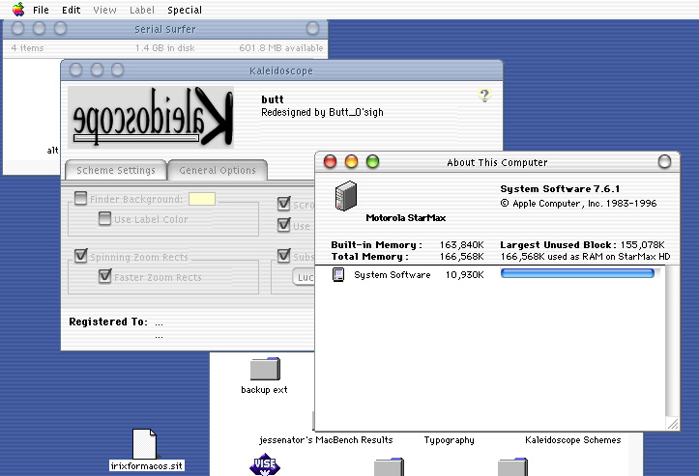Viewport: 699px width, 476px height.
Task: Pick the yellow Finder Background color swatch
Action: pos(202,200)
